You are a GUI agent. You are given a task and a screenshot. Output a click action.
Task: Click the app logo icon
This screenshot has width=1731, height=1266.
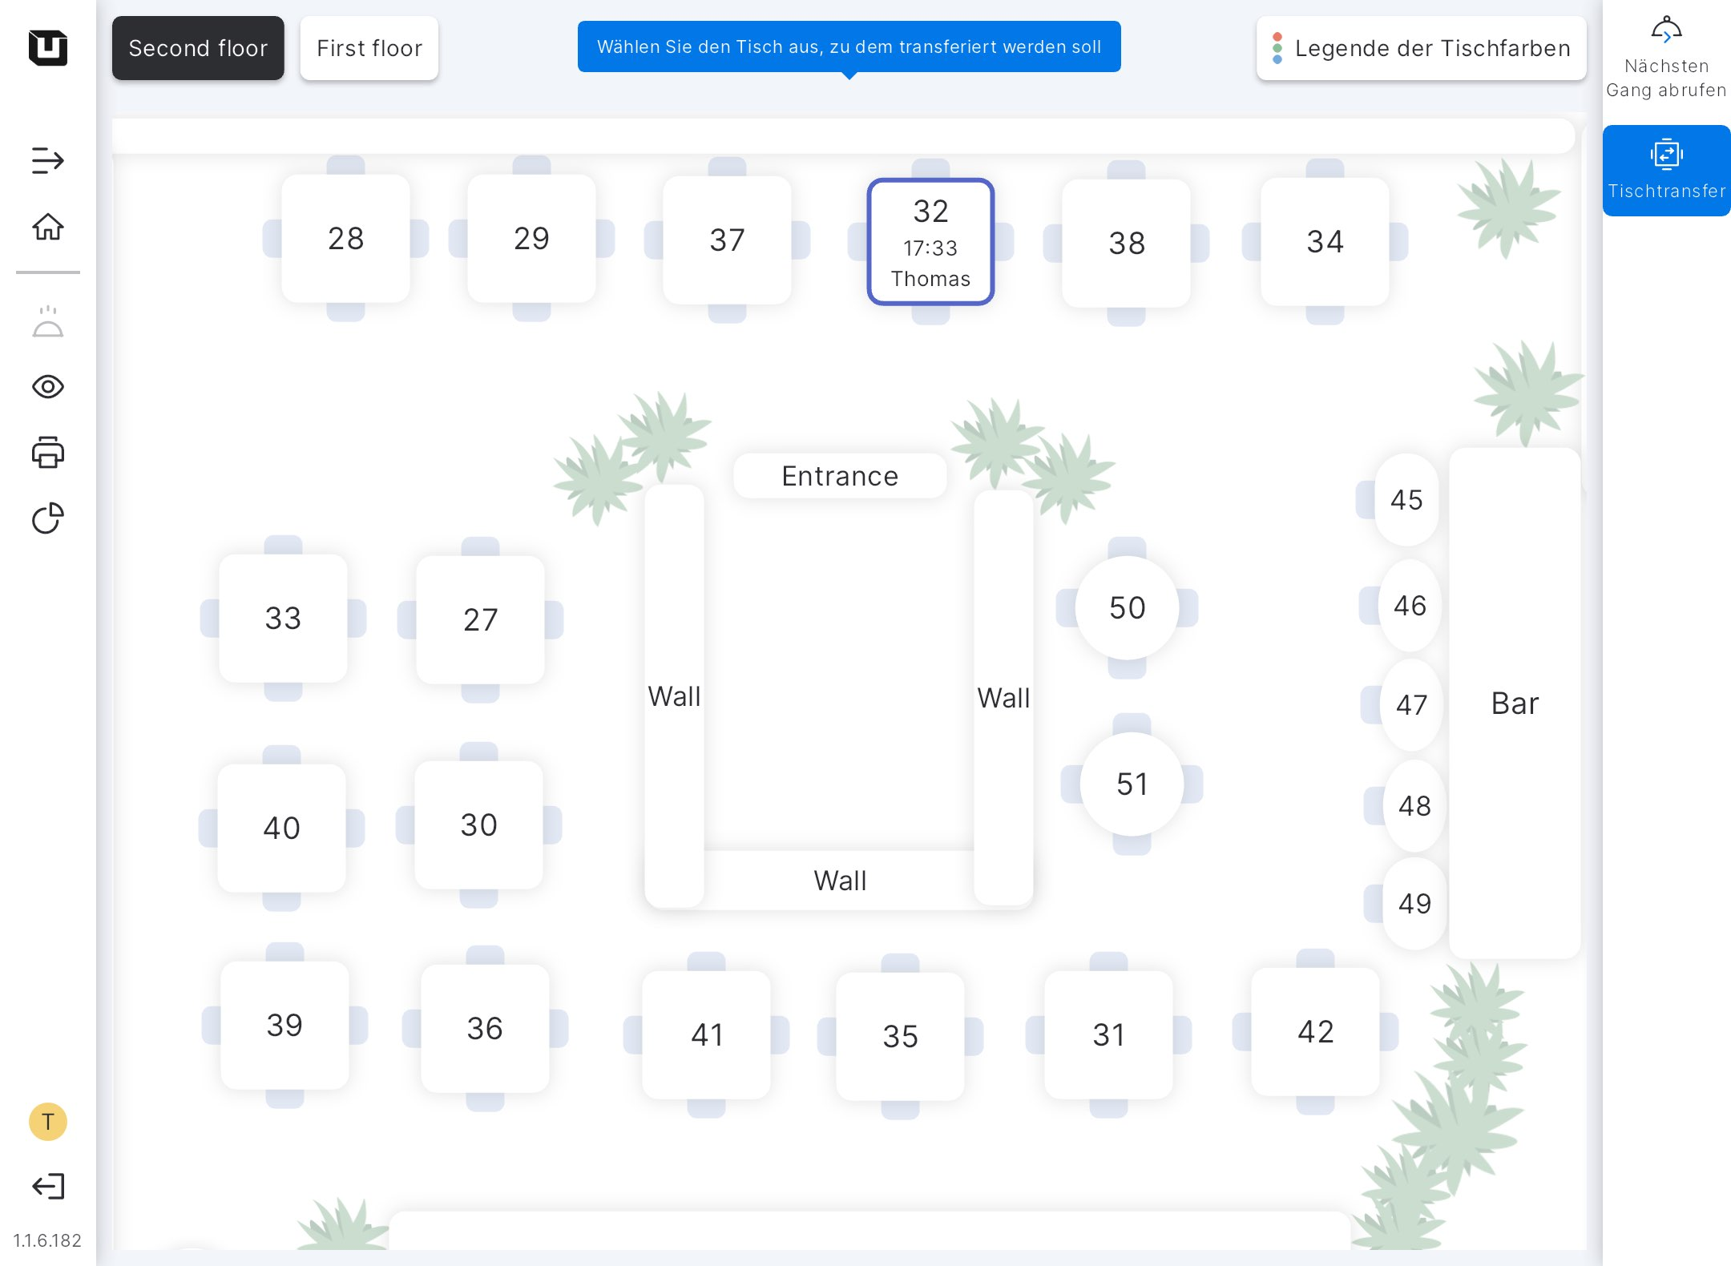tap(47, 47)
